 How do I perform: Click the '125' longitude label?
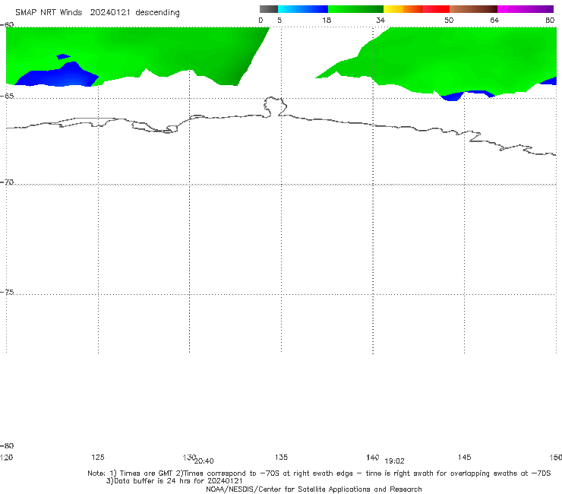click(x=98, y=457)
